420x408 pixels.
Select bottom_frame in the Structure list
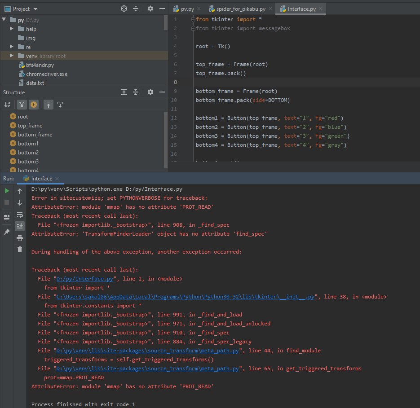coord(35,135)
